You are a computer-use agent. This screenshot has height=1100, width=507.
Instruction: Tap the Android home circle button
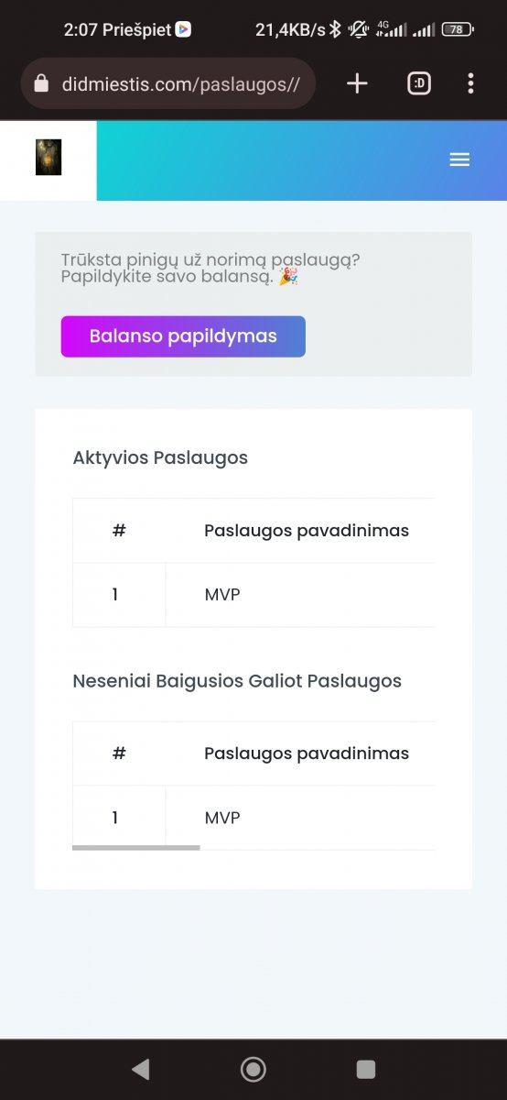[x=253, y=1069]
